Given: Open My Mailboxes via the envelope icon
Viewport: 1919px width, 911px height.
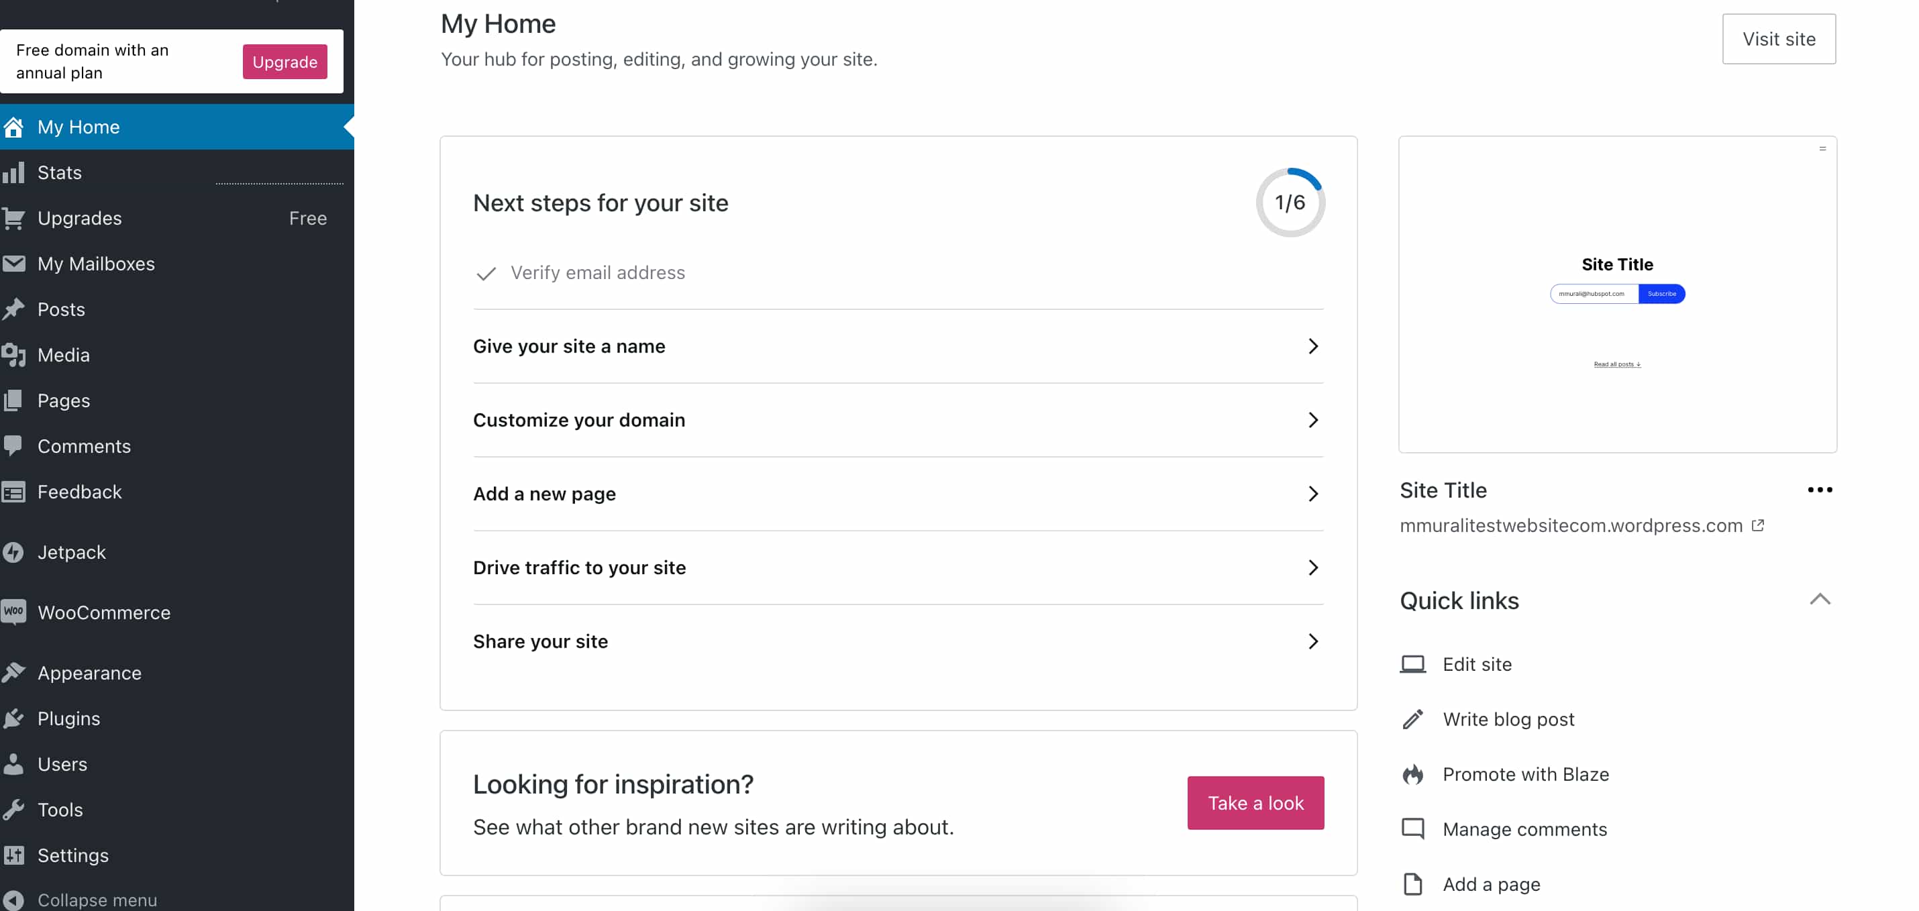Looking at the screenshot, I should coord(15,263).
